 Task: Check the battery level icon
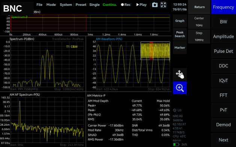(x=176, y=145)
